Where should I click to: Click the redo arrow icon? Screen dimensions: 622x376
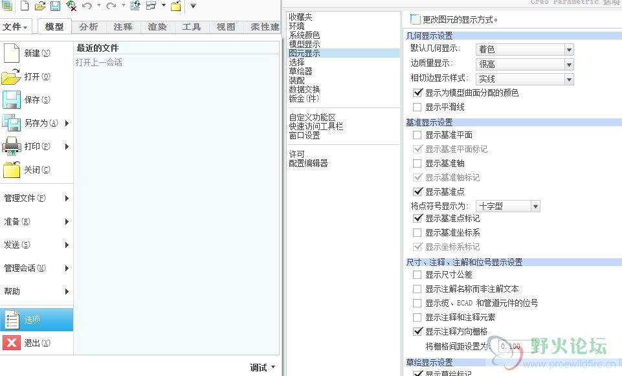111,6
